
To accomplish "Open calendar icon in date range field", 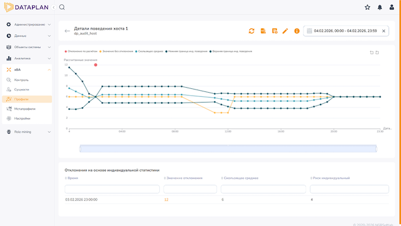I will [x=309, y=31].
